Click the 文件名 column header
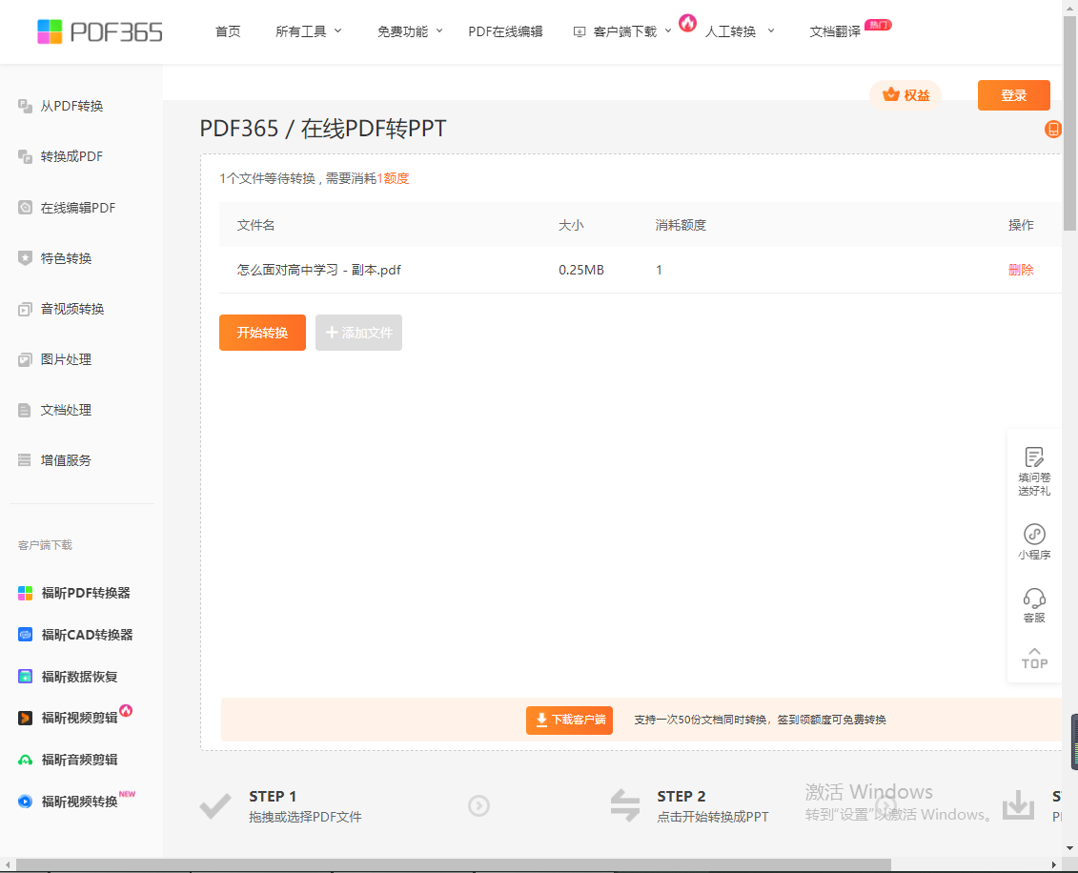 255,225
